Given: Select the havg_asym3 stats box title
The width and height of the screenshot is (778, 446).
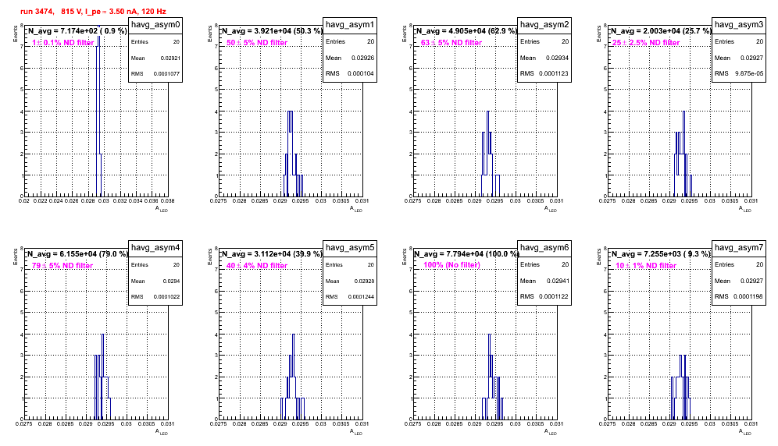Looking at the screenshot, I should 739,25.
